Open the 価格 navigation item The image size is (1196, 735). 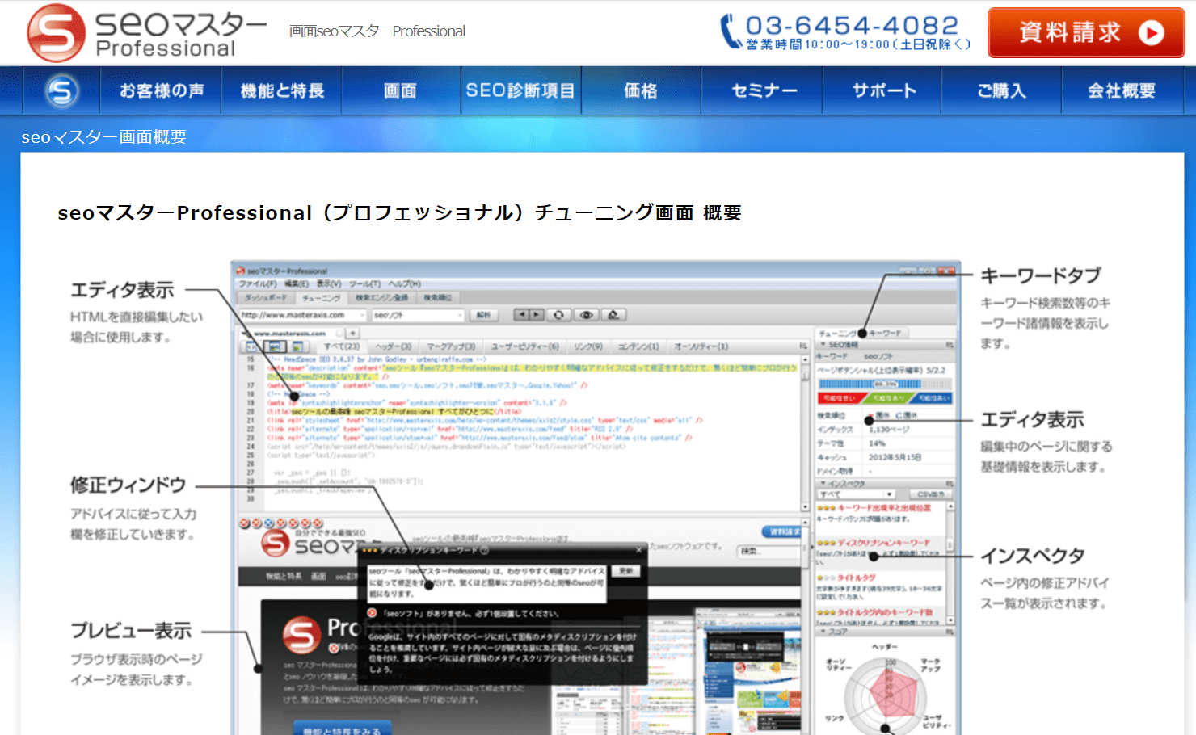click(641, 90)
